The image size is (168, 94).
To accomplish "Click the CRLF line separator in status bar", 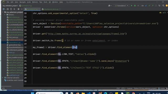I will (x=118, y=88).
